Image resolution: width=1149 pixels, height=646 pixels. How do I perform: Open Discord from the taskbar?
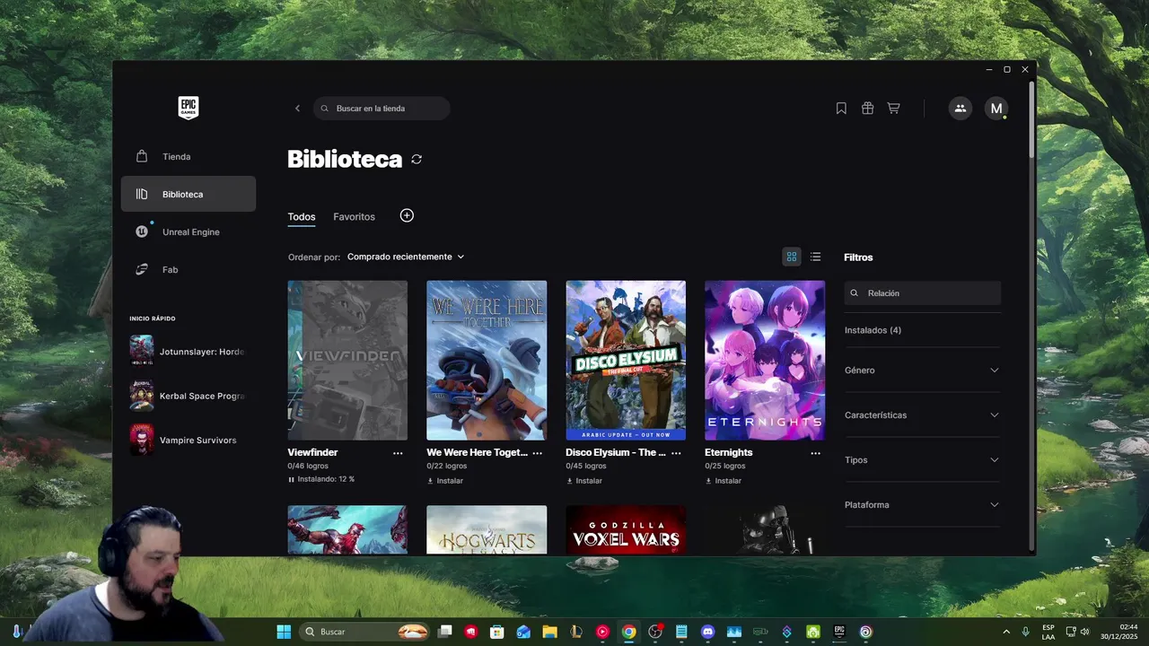tap(707, 632)
